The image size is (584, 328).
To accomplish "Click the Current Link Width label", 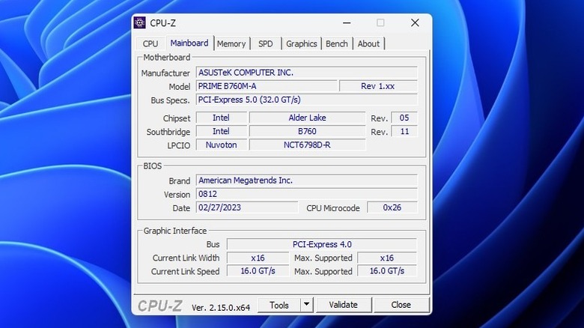I will [x=186, y=258].
